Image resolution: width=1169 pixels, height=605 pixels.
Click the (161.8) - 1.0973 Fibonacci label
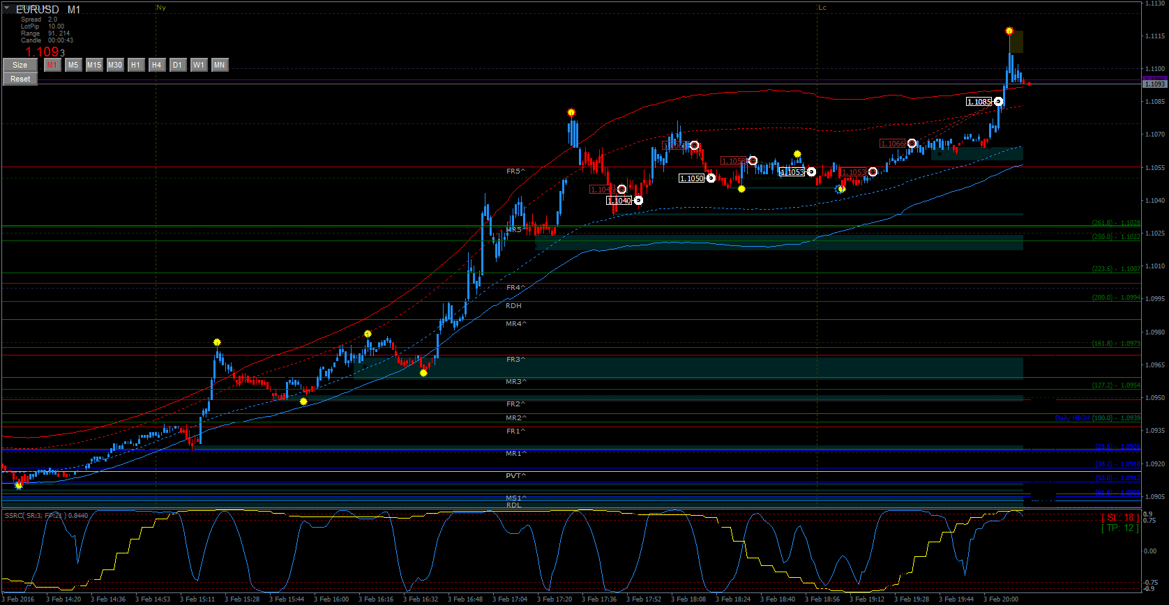(1116, 344)
